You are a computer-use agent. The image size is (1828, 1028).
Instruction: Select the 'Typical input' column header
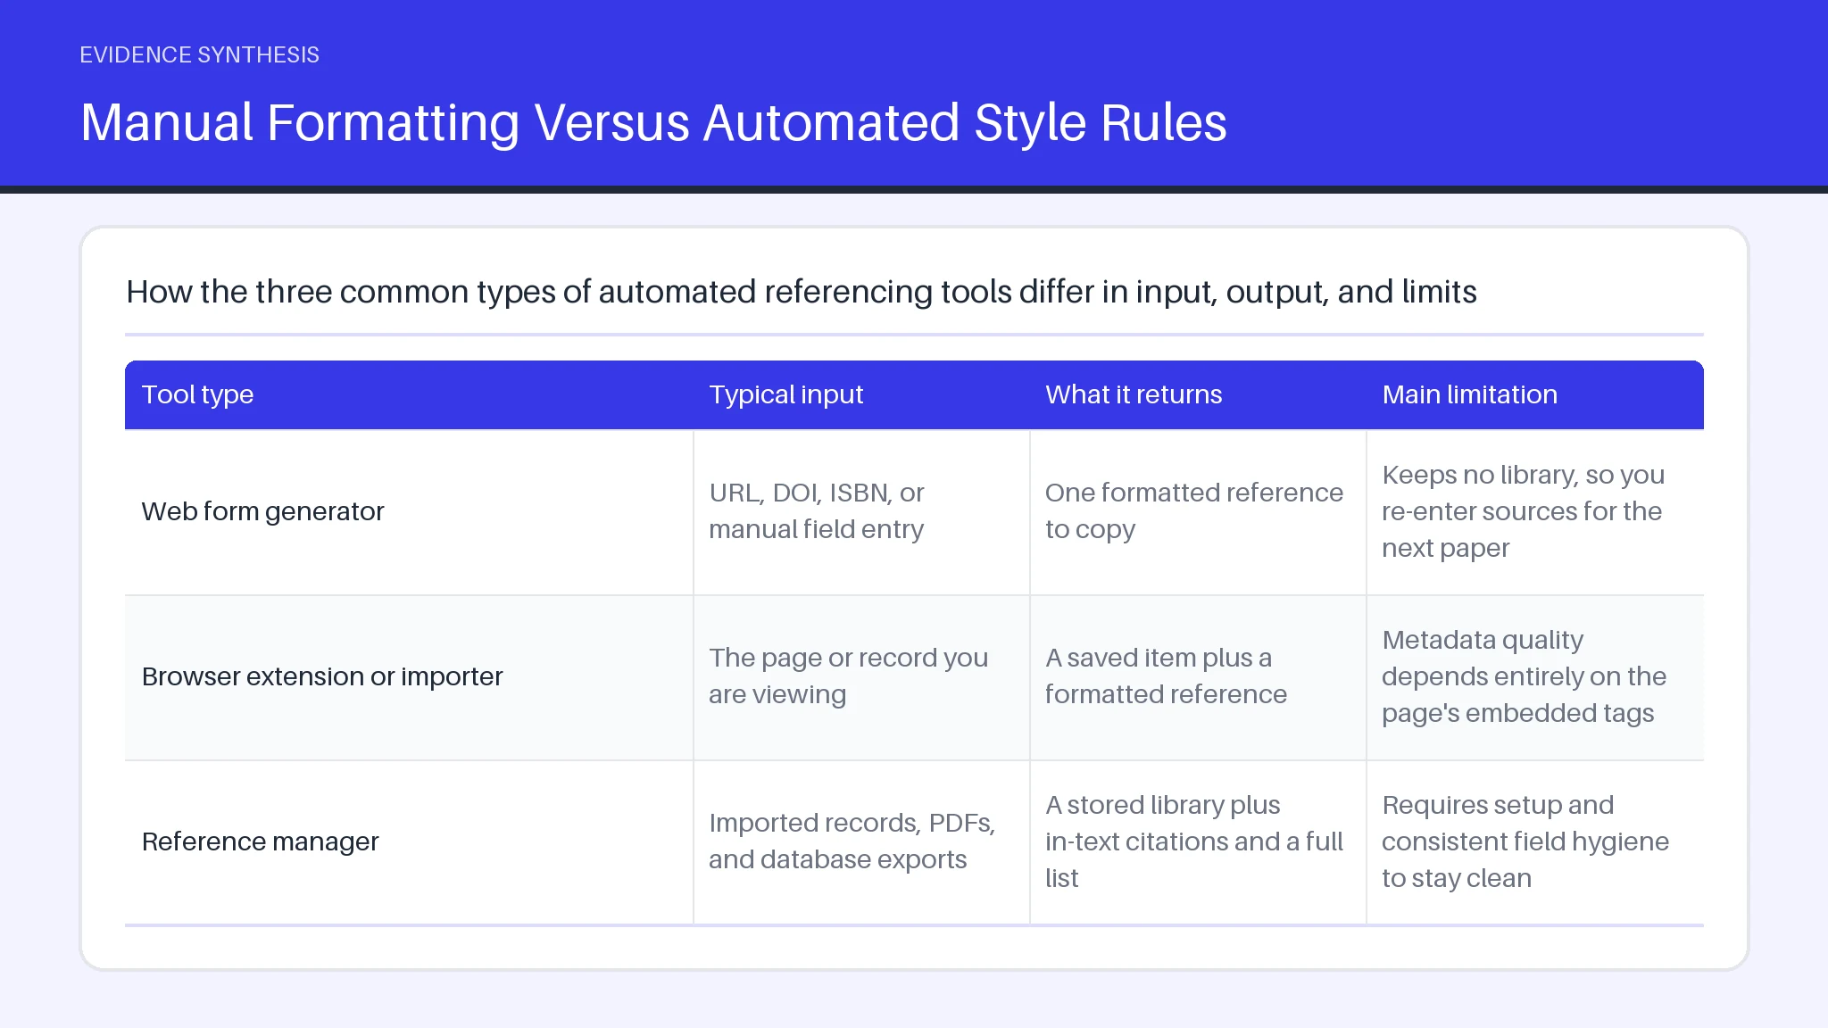tap(861, 394)
